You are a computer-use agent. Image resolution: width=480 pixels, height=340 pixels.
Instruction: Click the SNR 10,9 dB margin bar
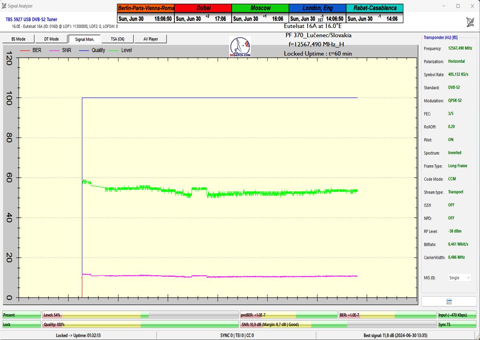tap(338, 324)
